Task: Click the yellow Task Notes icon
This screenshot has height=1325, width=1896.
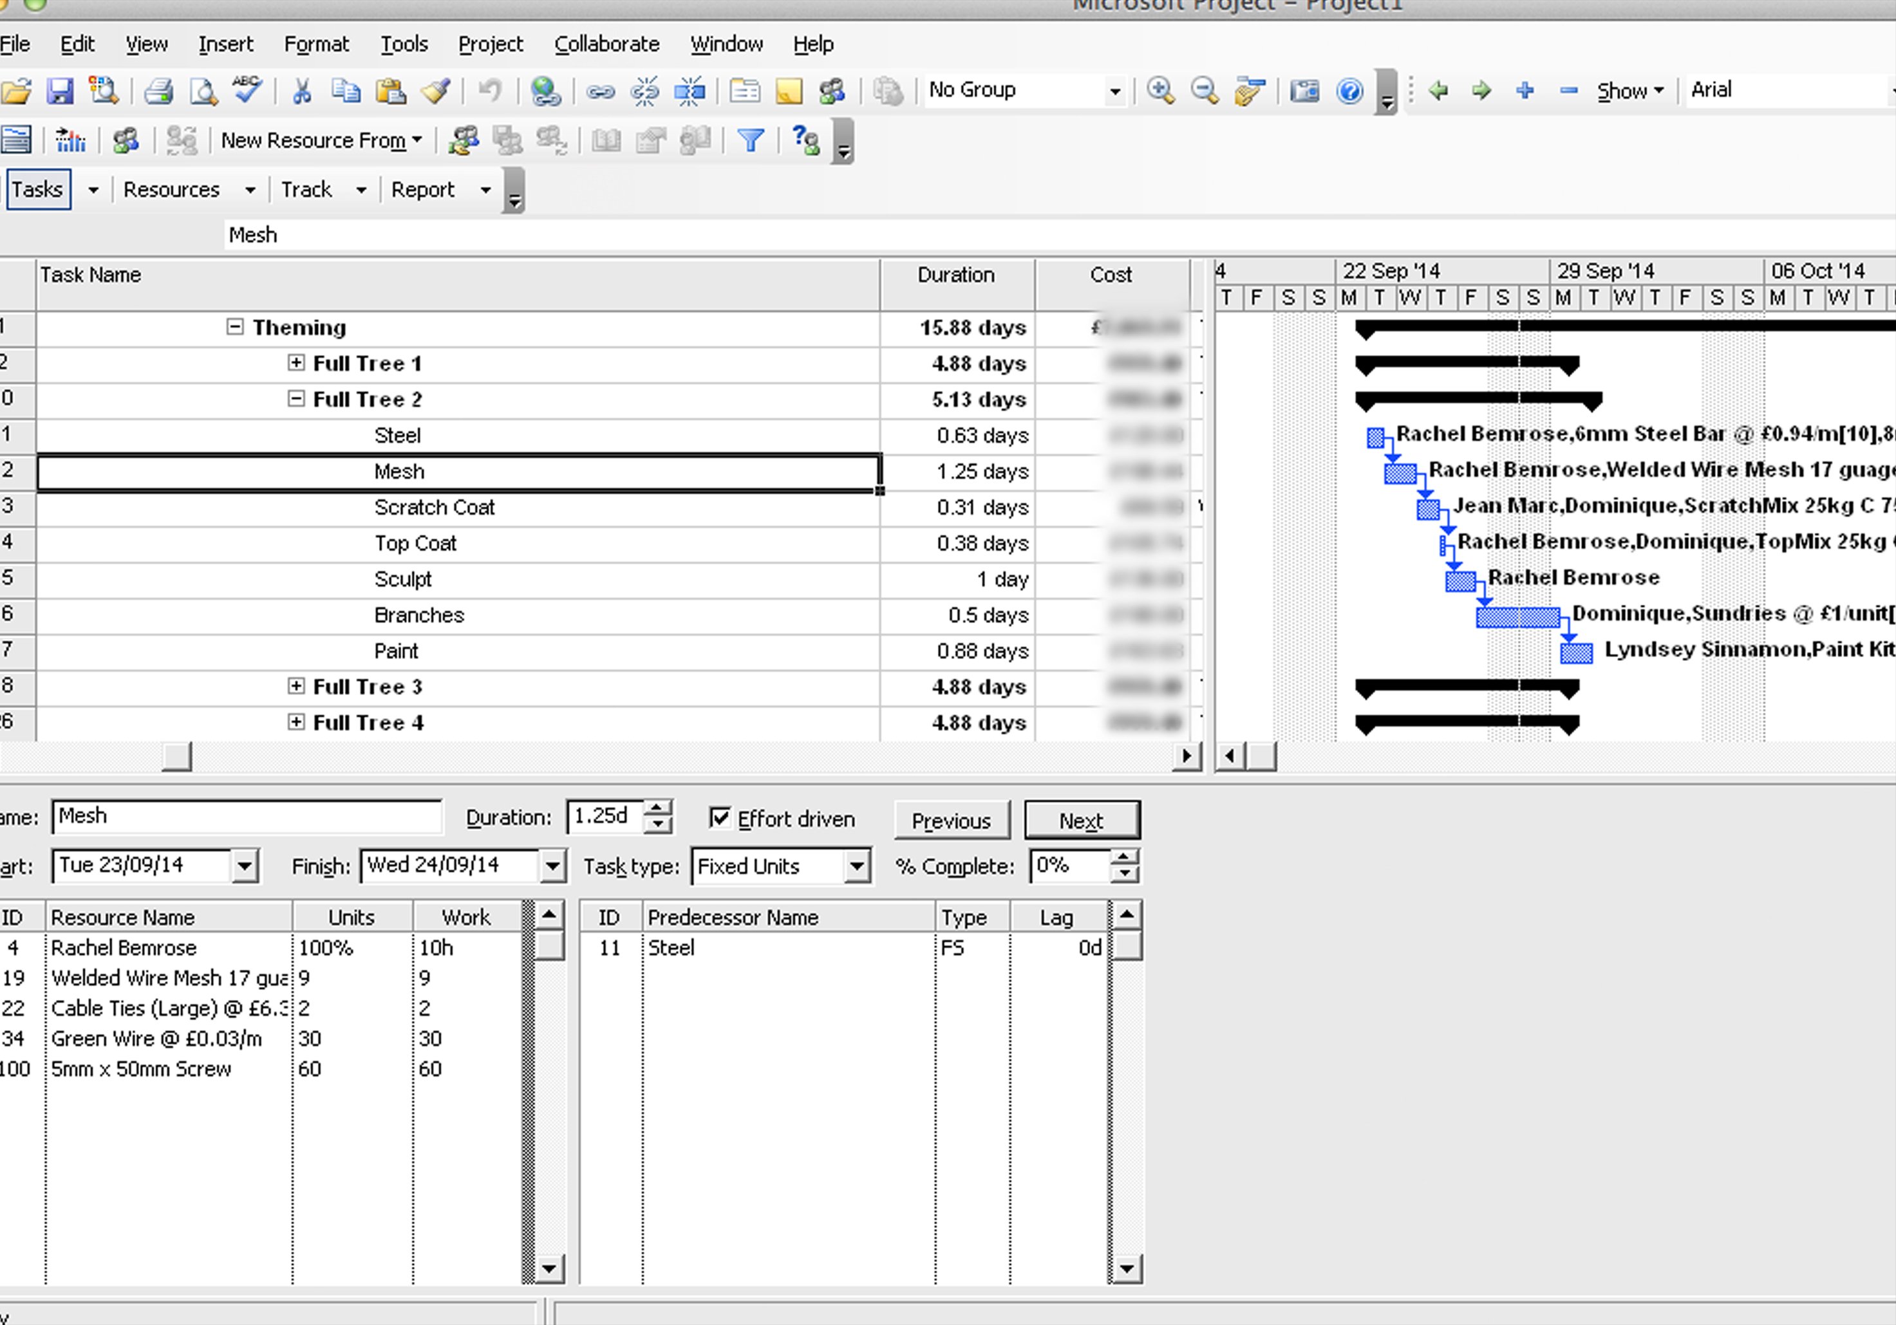Action: pos(789,91)
